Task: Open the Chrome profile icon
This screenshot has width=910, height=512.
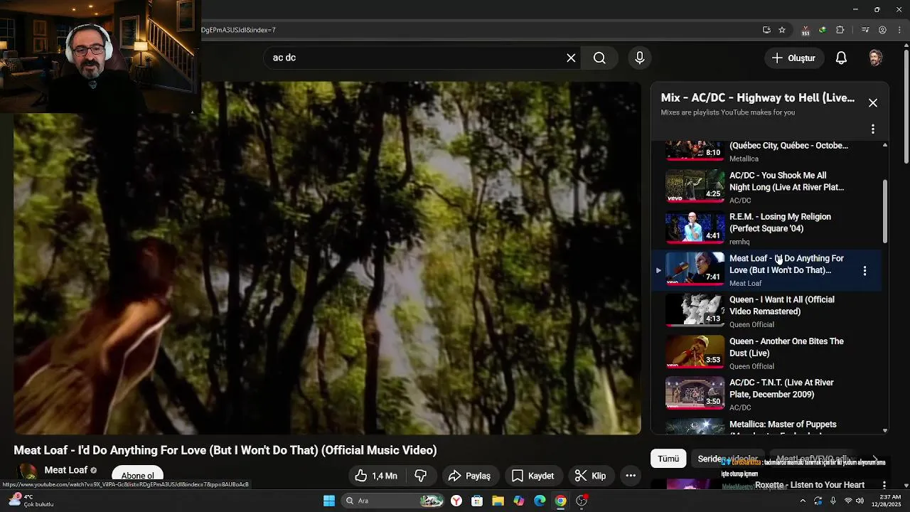Action: tap(883, 30)
